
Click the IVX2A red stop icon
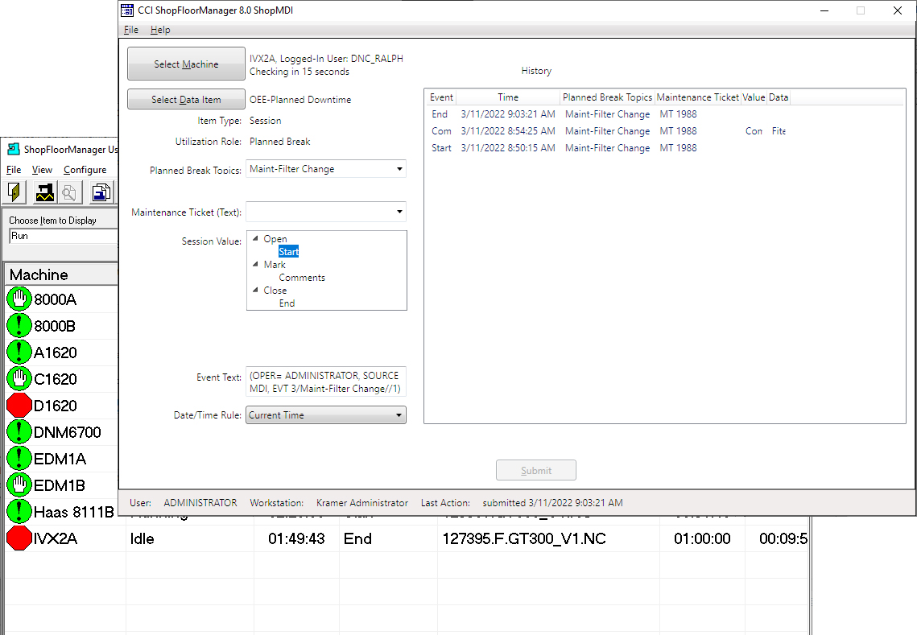coord(19,538)
